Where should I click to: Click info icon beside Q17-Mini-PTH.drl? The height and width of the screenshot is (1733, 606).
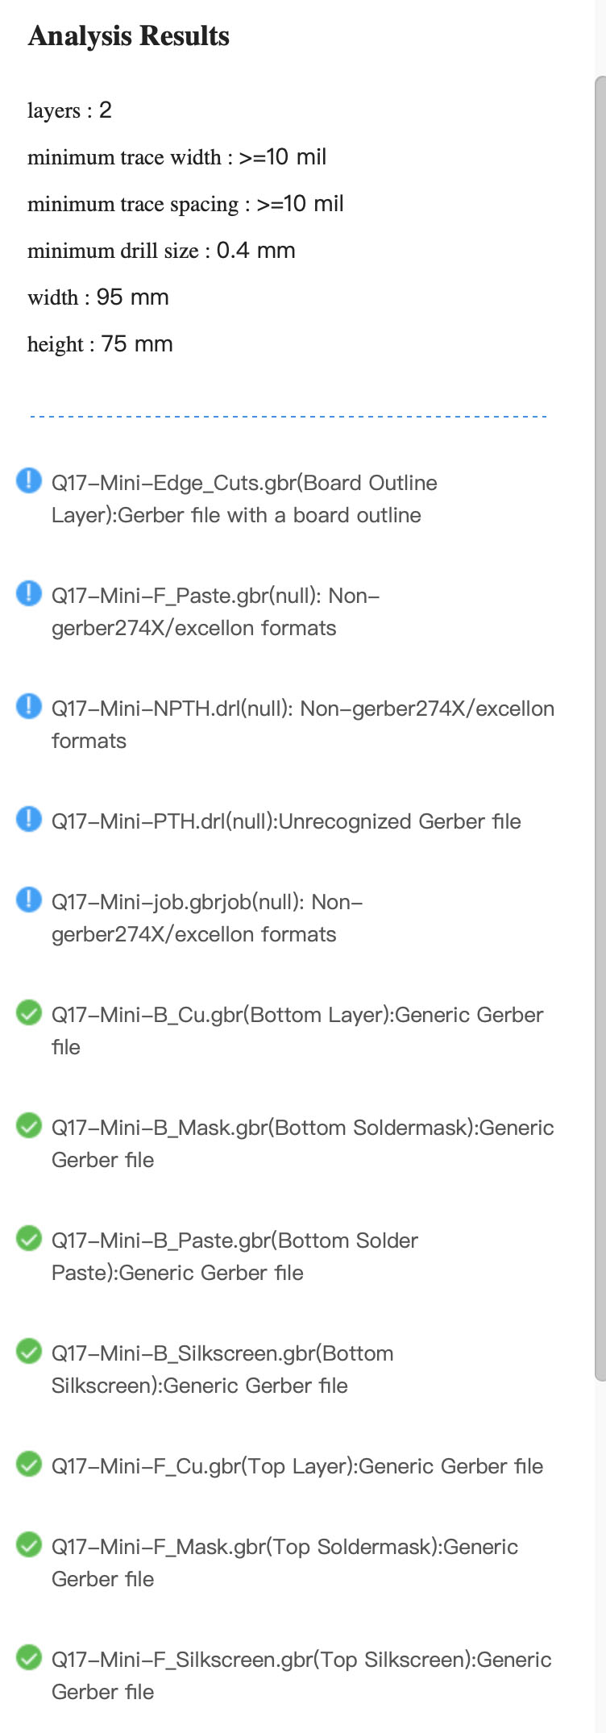pos(29,820)
